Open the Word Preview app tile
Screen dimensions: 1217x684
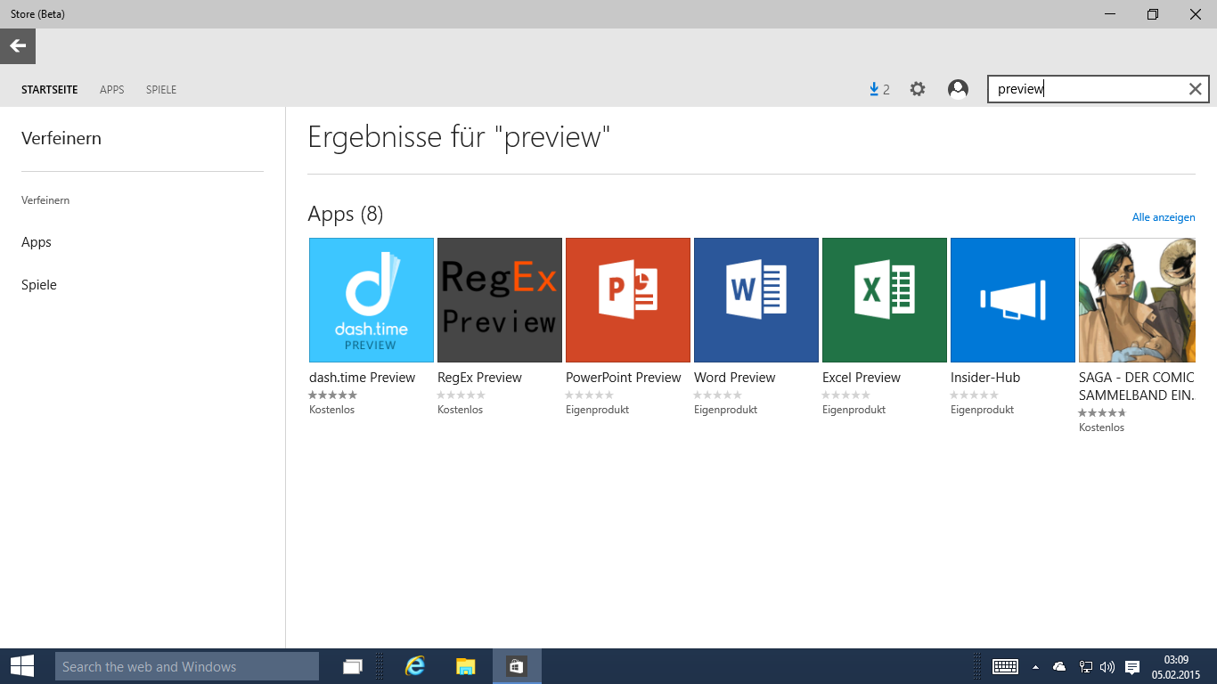[x=756, y=300]
